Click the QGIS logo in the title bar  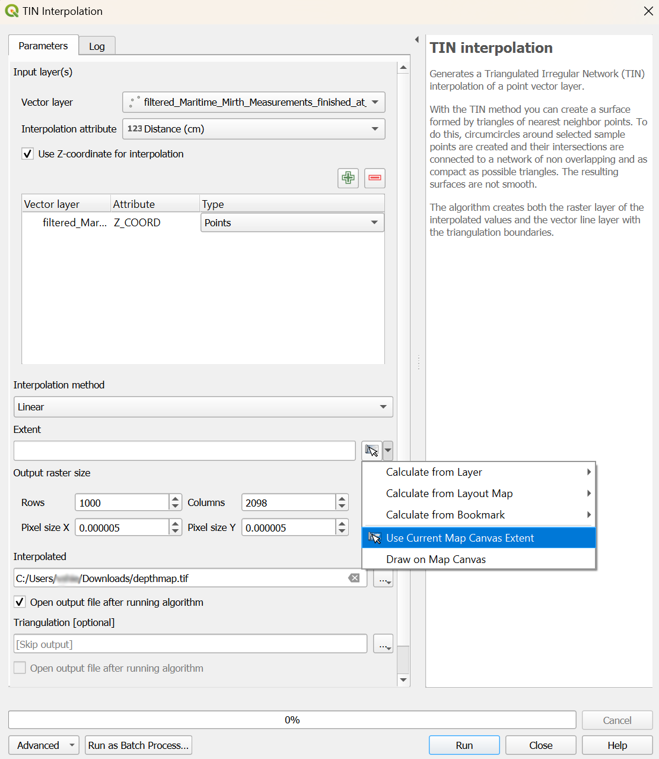[x=12, y=11]
